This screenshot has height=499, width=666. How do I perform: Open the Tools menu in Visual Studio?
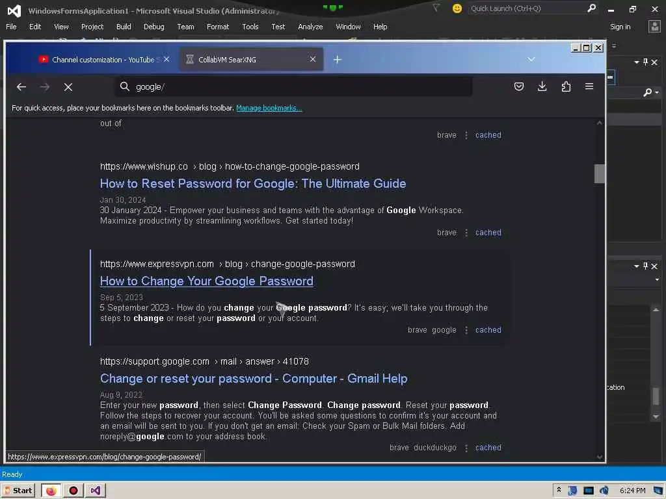pyautogui.click(x=250, y=27)
